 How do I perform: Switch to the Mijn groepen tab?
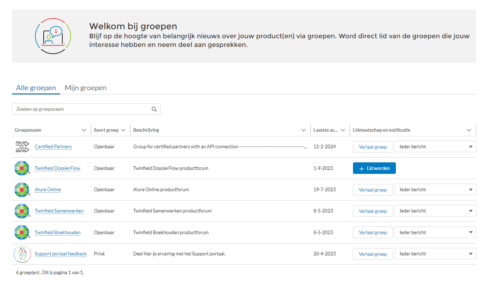click(85, 88)
